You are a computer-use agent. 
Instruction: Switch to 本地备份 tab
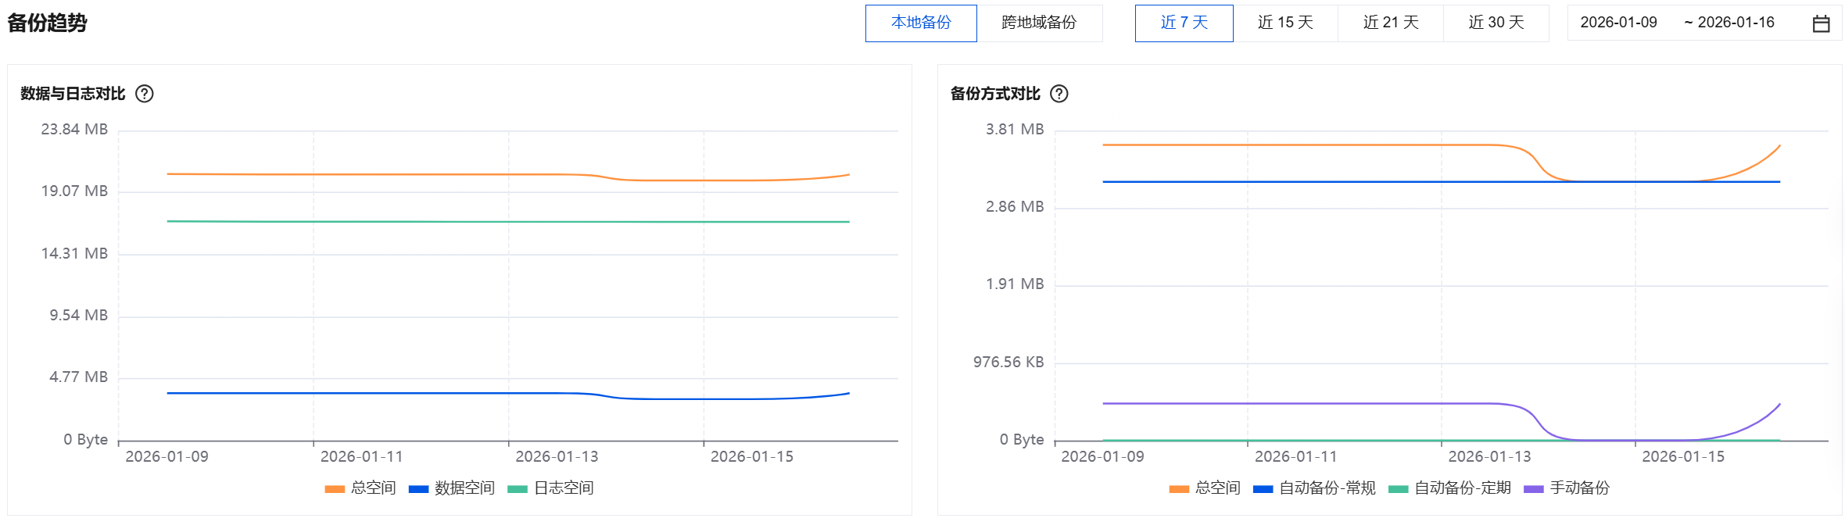[x=920, y=23]
